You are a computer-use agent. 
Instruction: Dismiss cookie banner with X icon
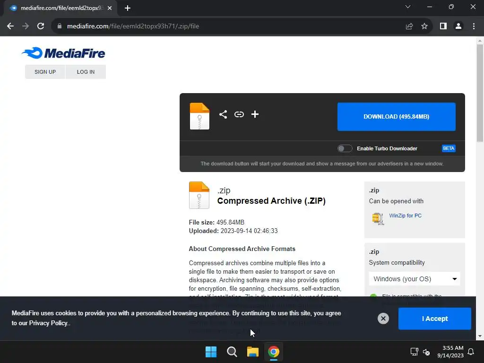pos(383,319)
